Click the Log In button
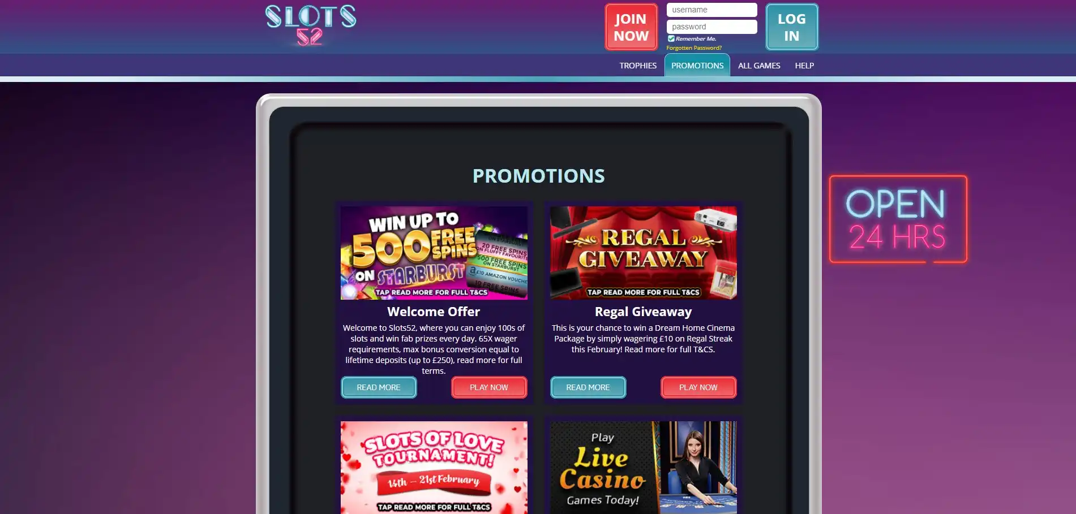The height and width of the screenshot is (514, 1076). pyautogui.click(x=792, y=27)
